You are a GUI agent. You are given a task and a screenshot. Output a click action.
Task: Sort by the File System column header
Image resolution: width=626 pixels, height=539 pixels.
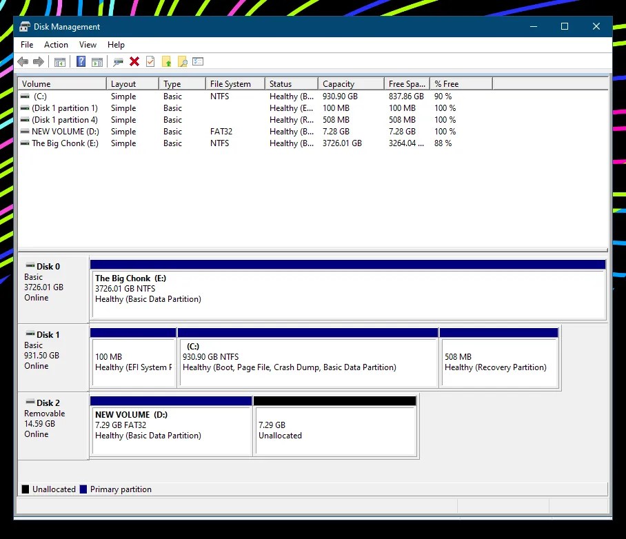pyautogui.click(x=235, y=84)
